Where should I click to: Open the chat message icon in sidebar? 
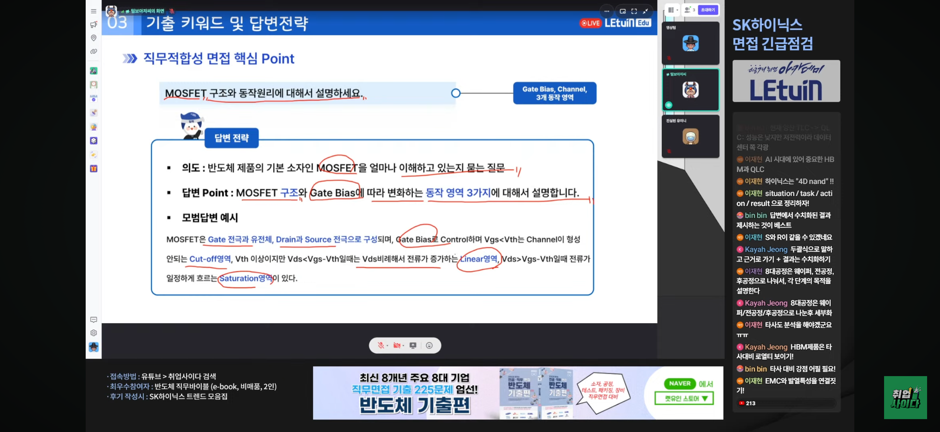94,320
